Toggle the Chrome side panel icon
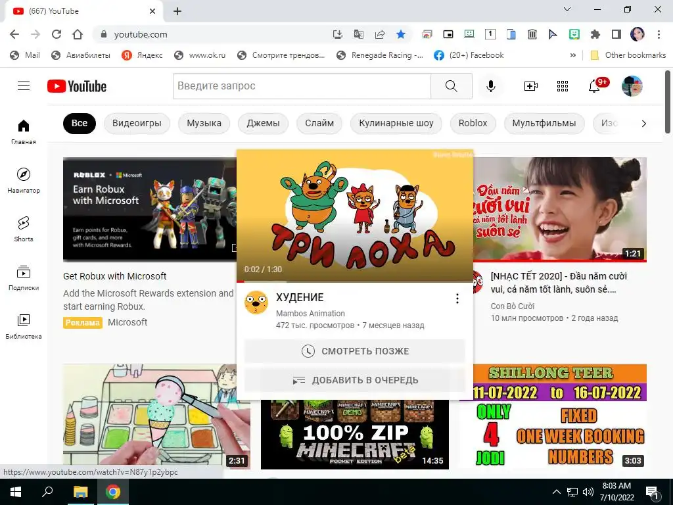 [616, 34]
